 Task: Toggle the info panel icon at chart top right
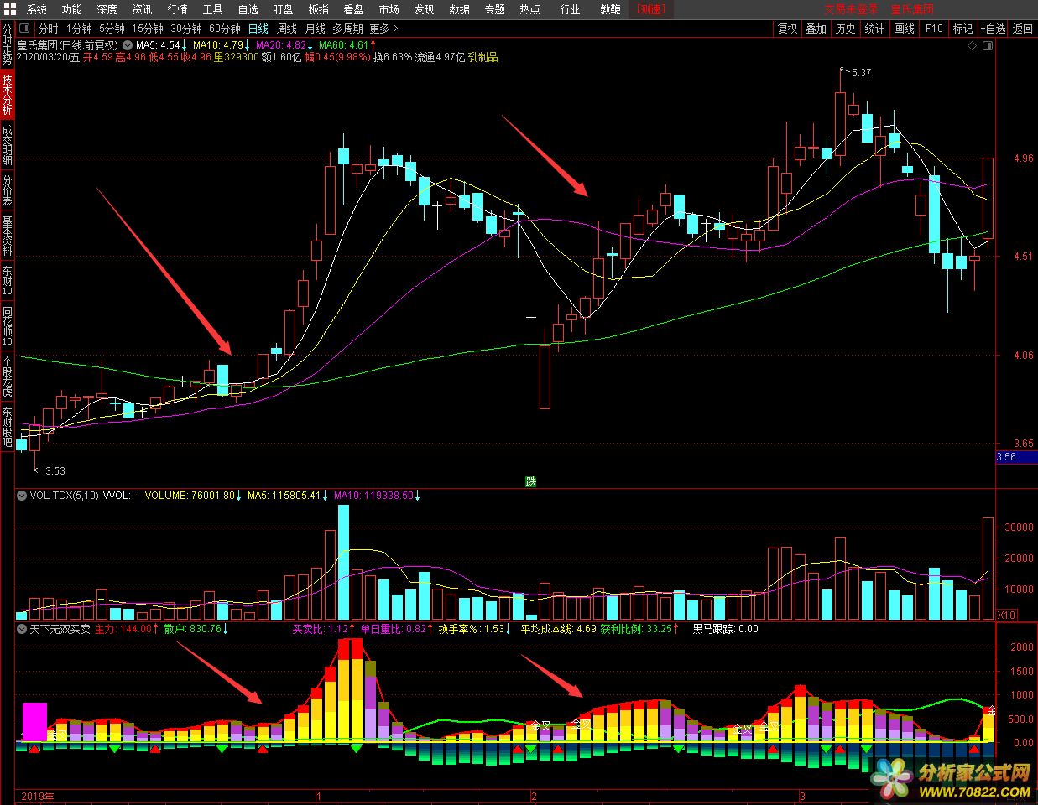988,46
